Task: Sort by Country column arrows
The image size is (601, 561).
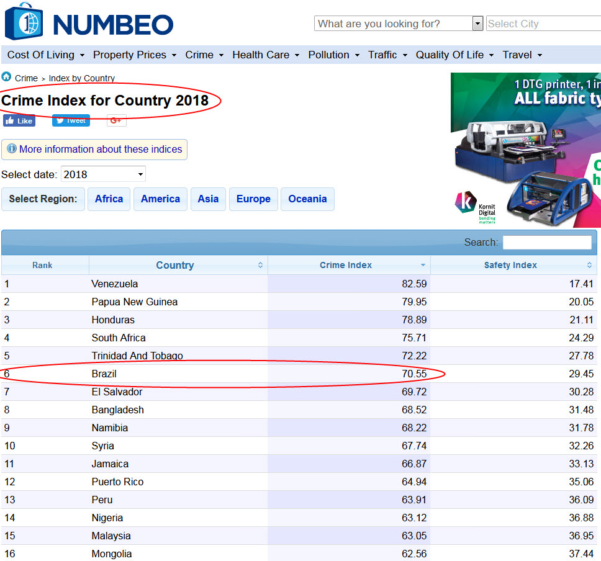Action: (x=260, y=265)
